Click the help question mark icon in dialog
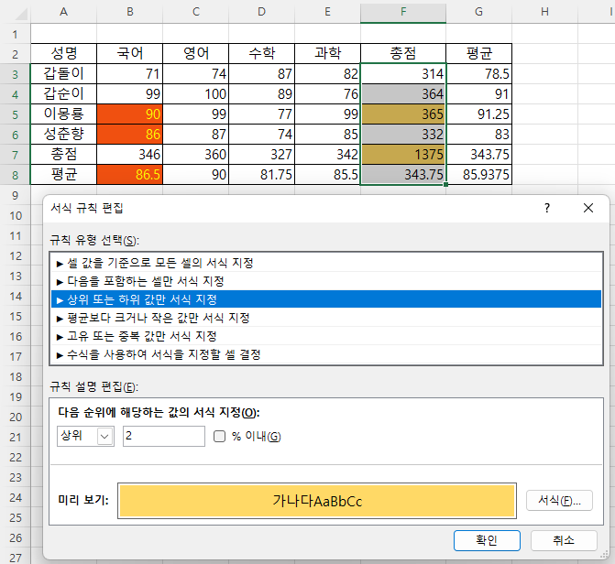This screenshot has height=564, width=615. click(x=547, y=208)
